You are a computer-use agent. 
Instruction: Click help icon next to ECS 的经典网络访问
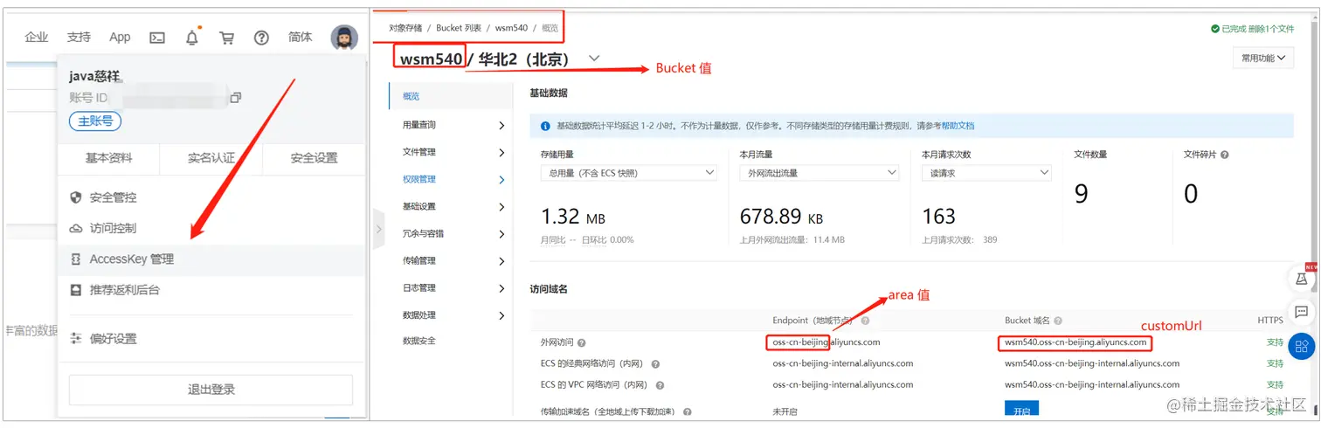point(655,364)
